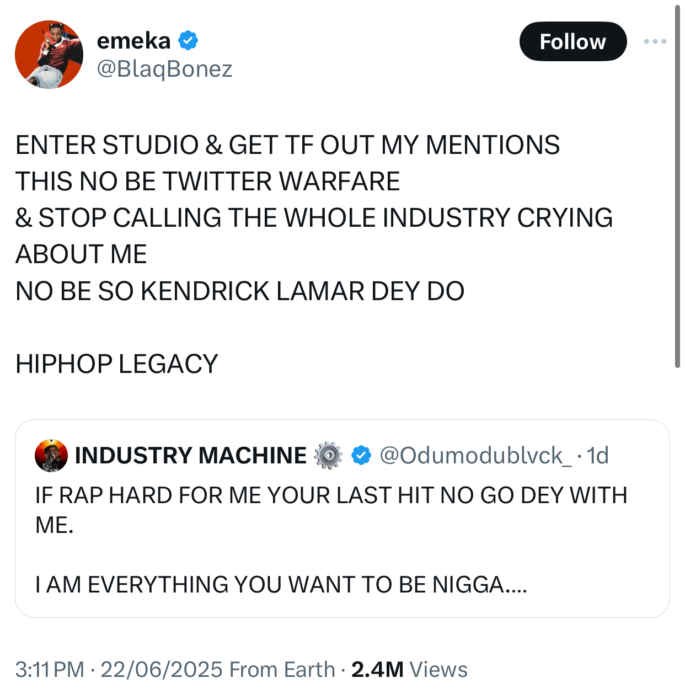The image size is (685, 694).
Task: Click the gear emoji next to INDUSTRY MACHINE
Action: click(x=328, y=456)
